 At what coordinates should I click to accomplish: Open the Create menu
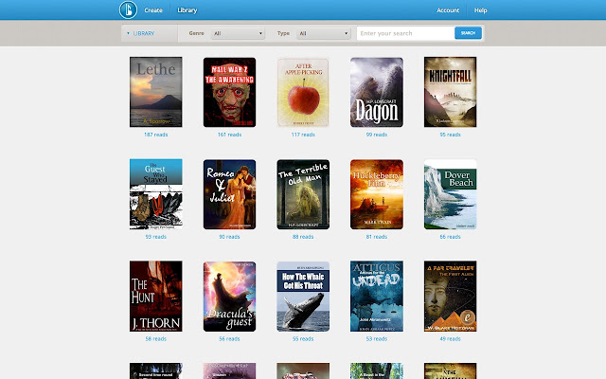[153, 10]
